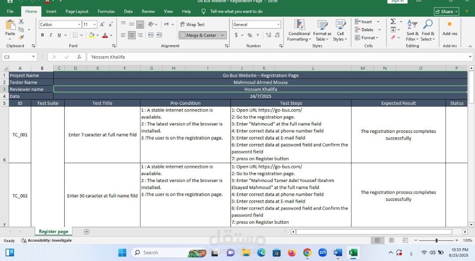This screenshot has height=261, width=475.
Task: Click Accessibility: Investigate in status bar
Action: [46, 240]
